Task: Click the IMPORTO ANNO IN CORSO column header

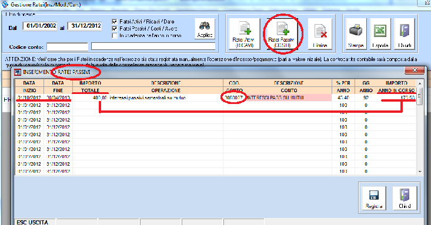Action: pyautogui.click(x=397, y=86)
